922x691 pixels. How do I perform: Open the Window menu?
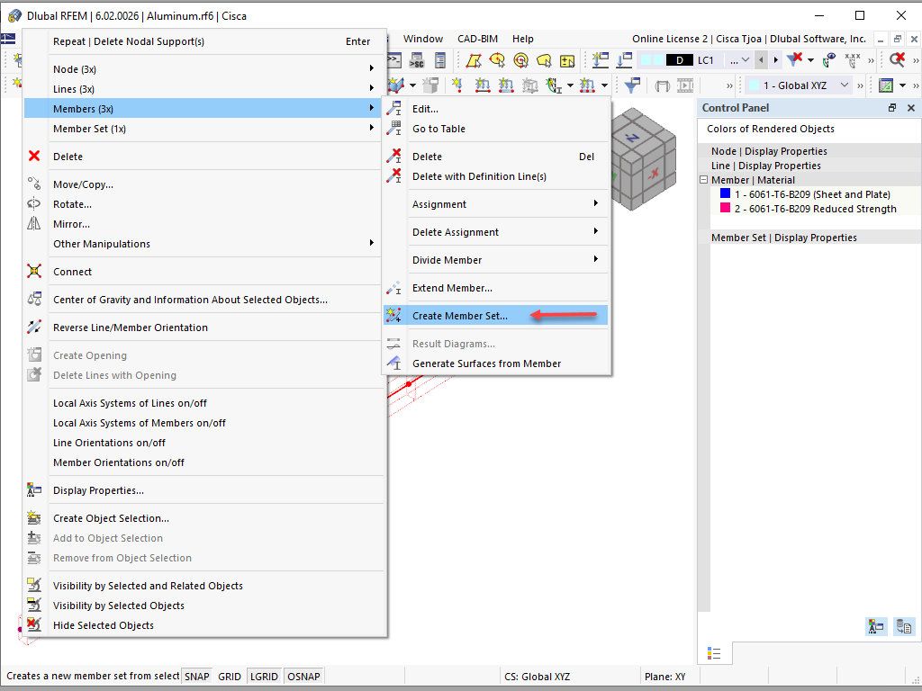click(423, 39)
